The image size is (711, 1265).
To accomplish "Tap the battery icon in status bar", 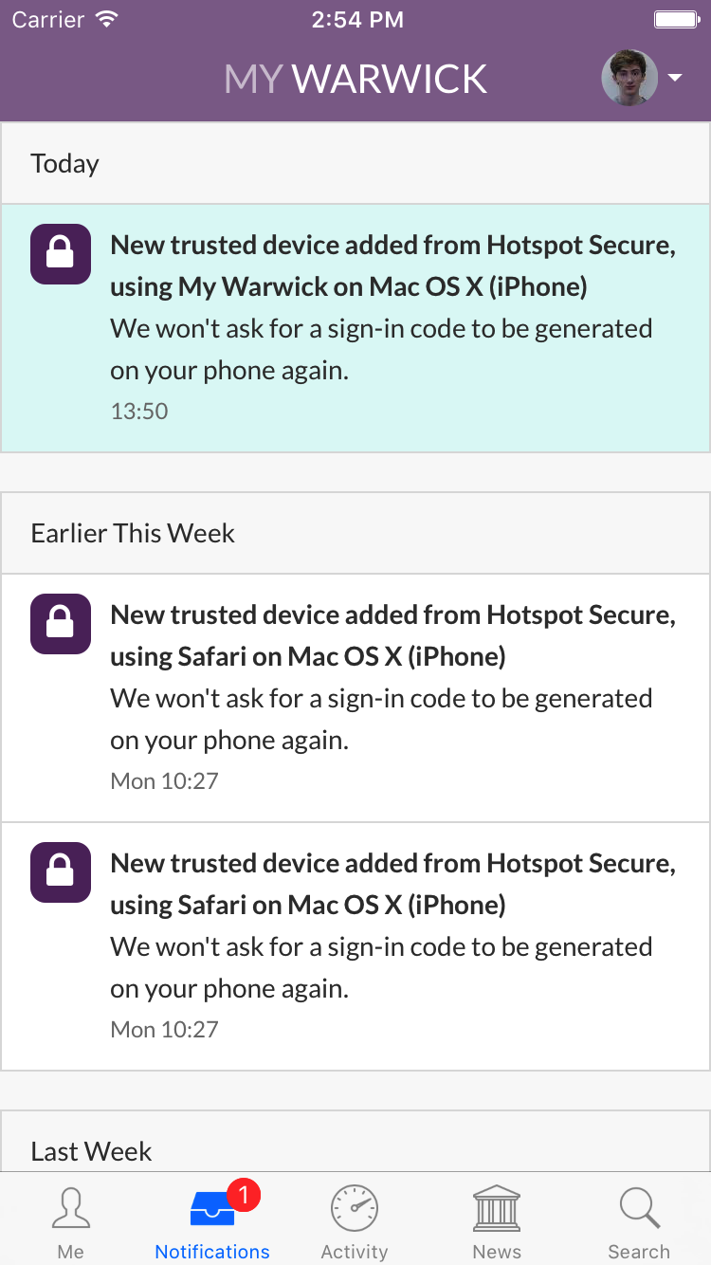I will tap(677, 20).
